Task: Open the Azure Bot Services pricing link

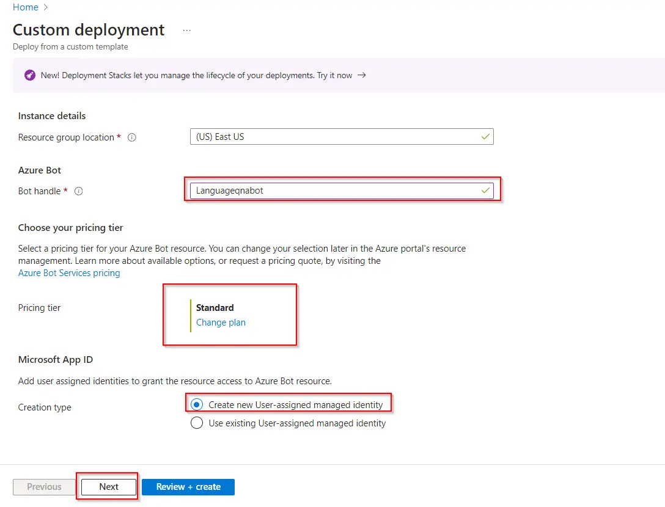Action: (69, 273)
